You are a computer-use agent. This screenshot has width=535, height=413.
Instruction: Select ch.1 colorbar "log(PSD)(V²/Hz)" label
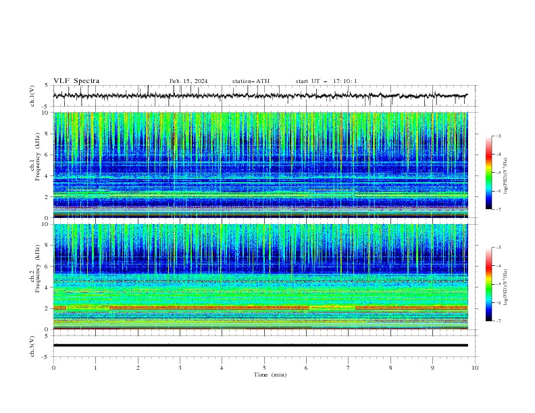505,176
